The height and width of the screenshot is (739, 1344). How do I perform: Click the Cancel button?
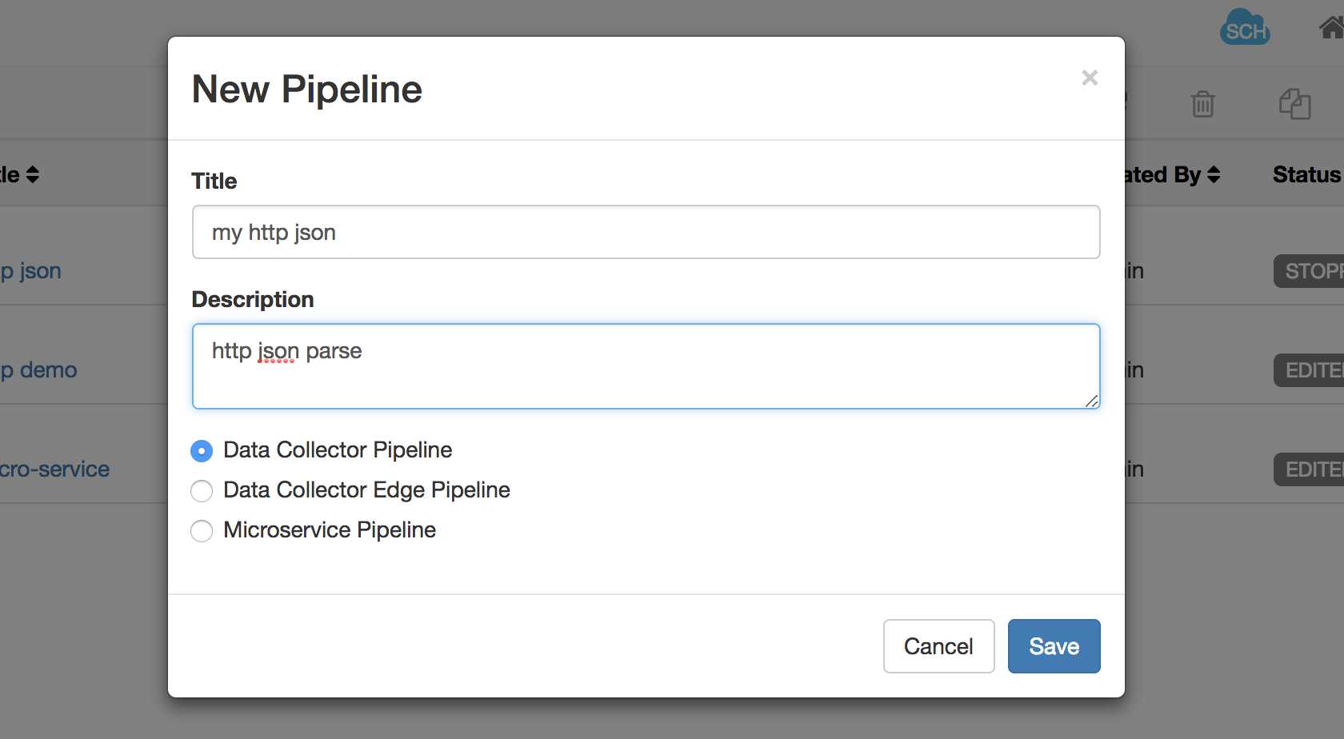pos(938,646)
